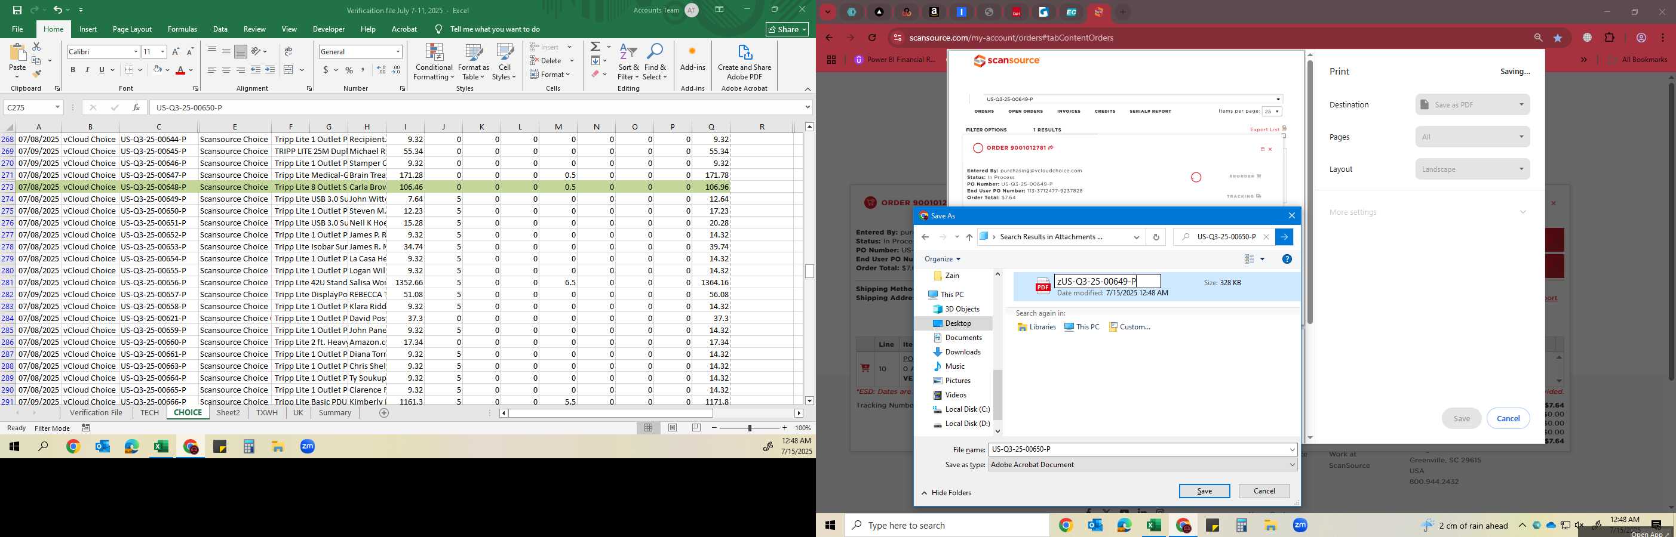Click Cancel button in Save As dialog
Viewport: 1676px width, 537px height.
click(1264, 491)
